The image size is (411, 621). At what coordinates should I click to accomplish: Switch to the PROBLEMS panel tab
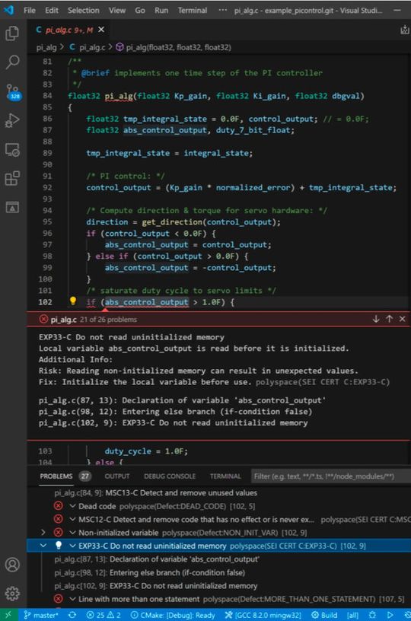(x=56, y=476)
